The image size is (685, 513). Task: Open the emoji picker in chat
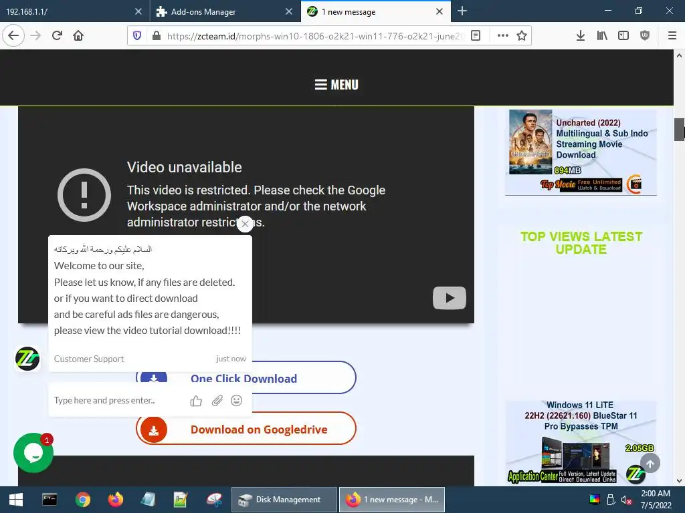[x=236, y=401]
